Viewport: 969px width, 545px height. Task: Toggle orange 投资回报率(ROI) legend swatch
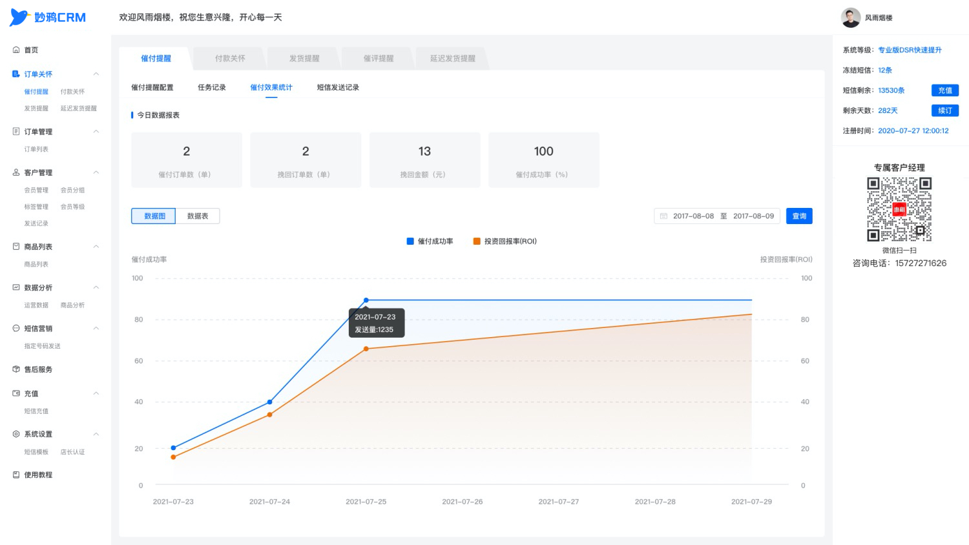point(477,242)
